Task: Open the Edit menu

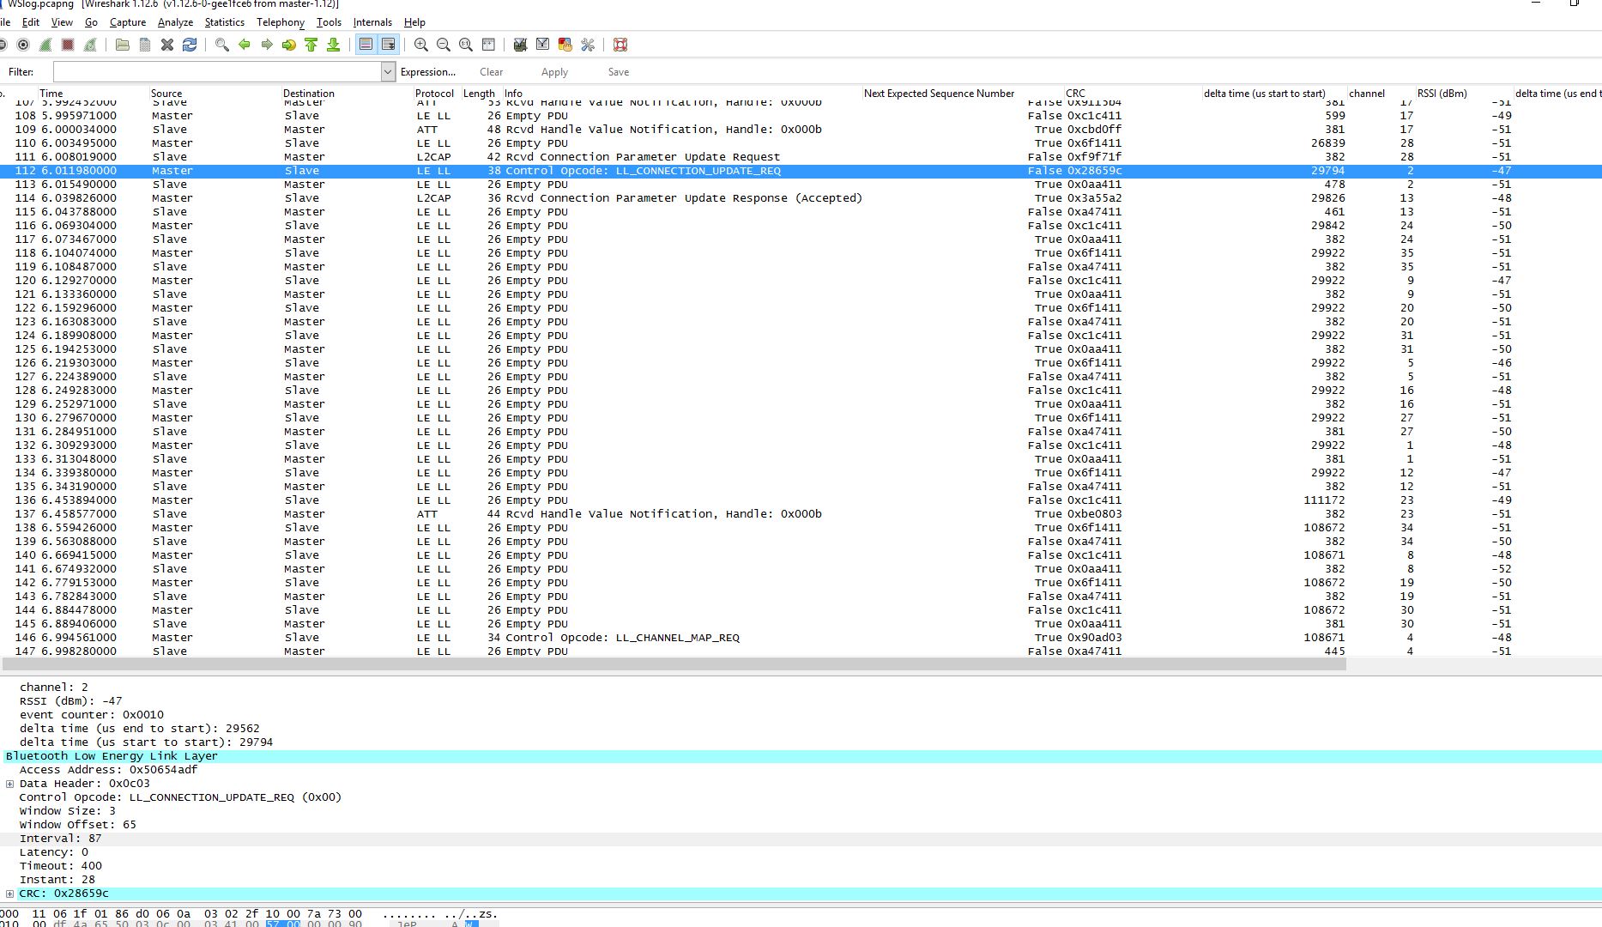Action: pos(31,22)
